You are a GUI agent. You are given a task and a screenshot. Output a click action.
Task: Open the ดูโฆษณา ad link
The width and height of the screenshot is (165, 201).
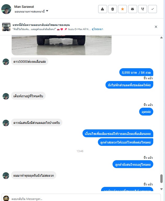(x=97, y=29)
